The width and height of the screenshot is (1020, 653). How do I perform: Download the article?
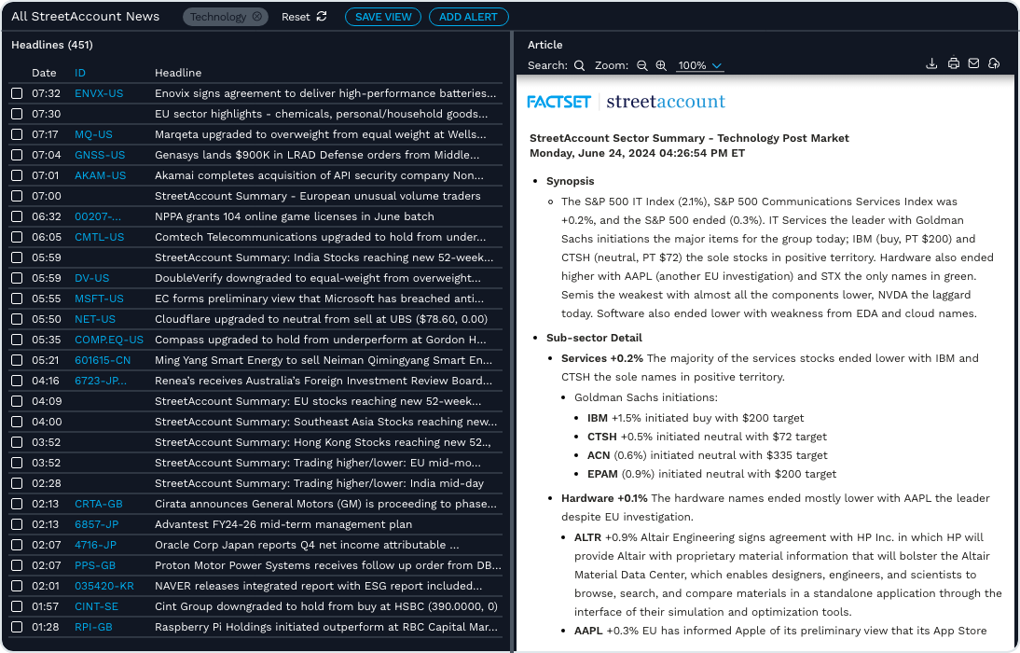(931, 63)
